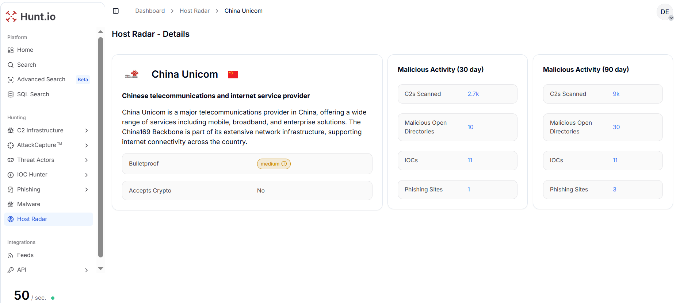Click the Malware bug icon
680x303 pixels.
click(11, 204)
